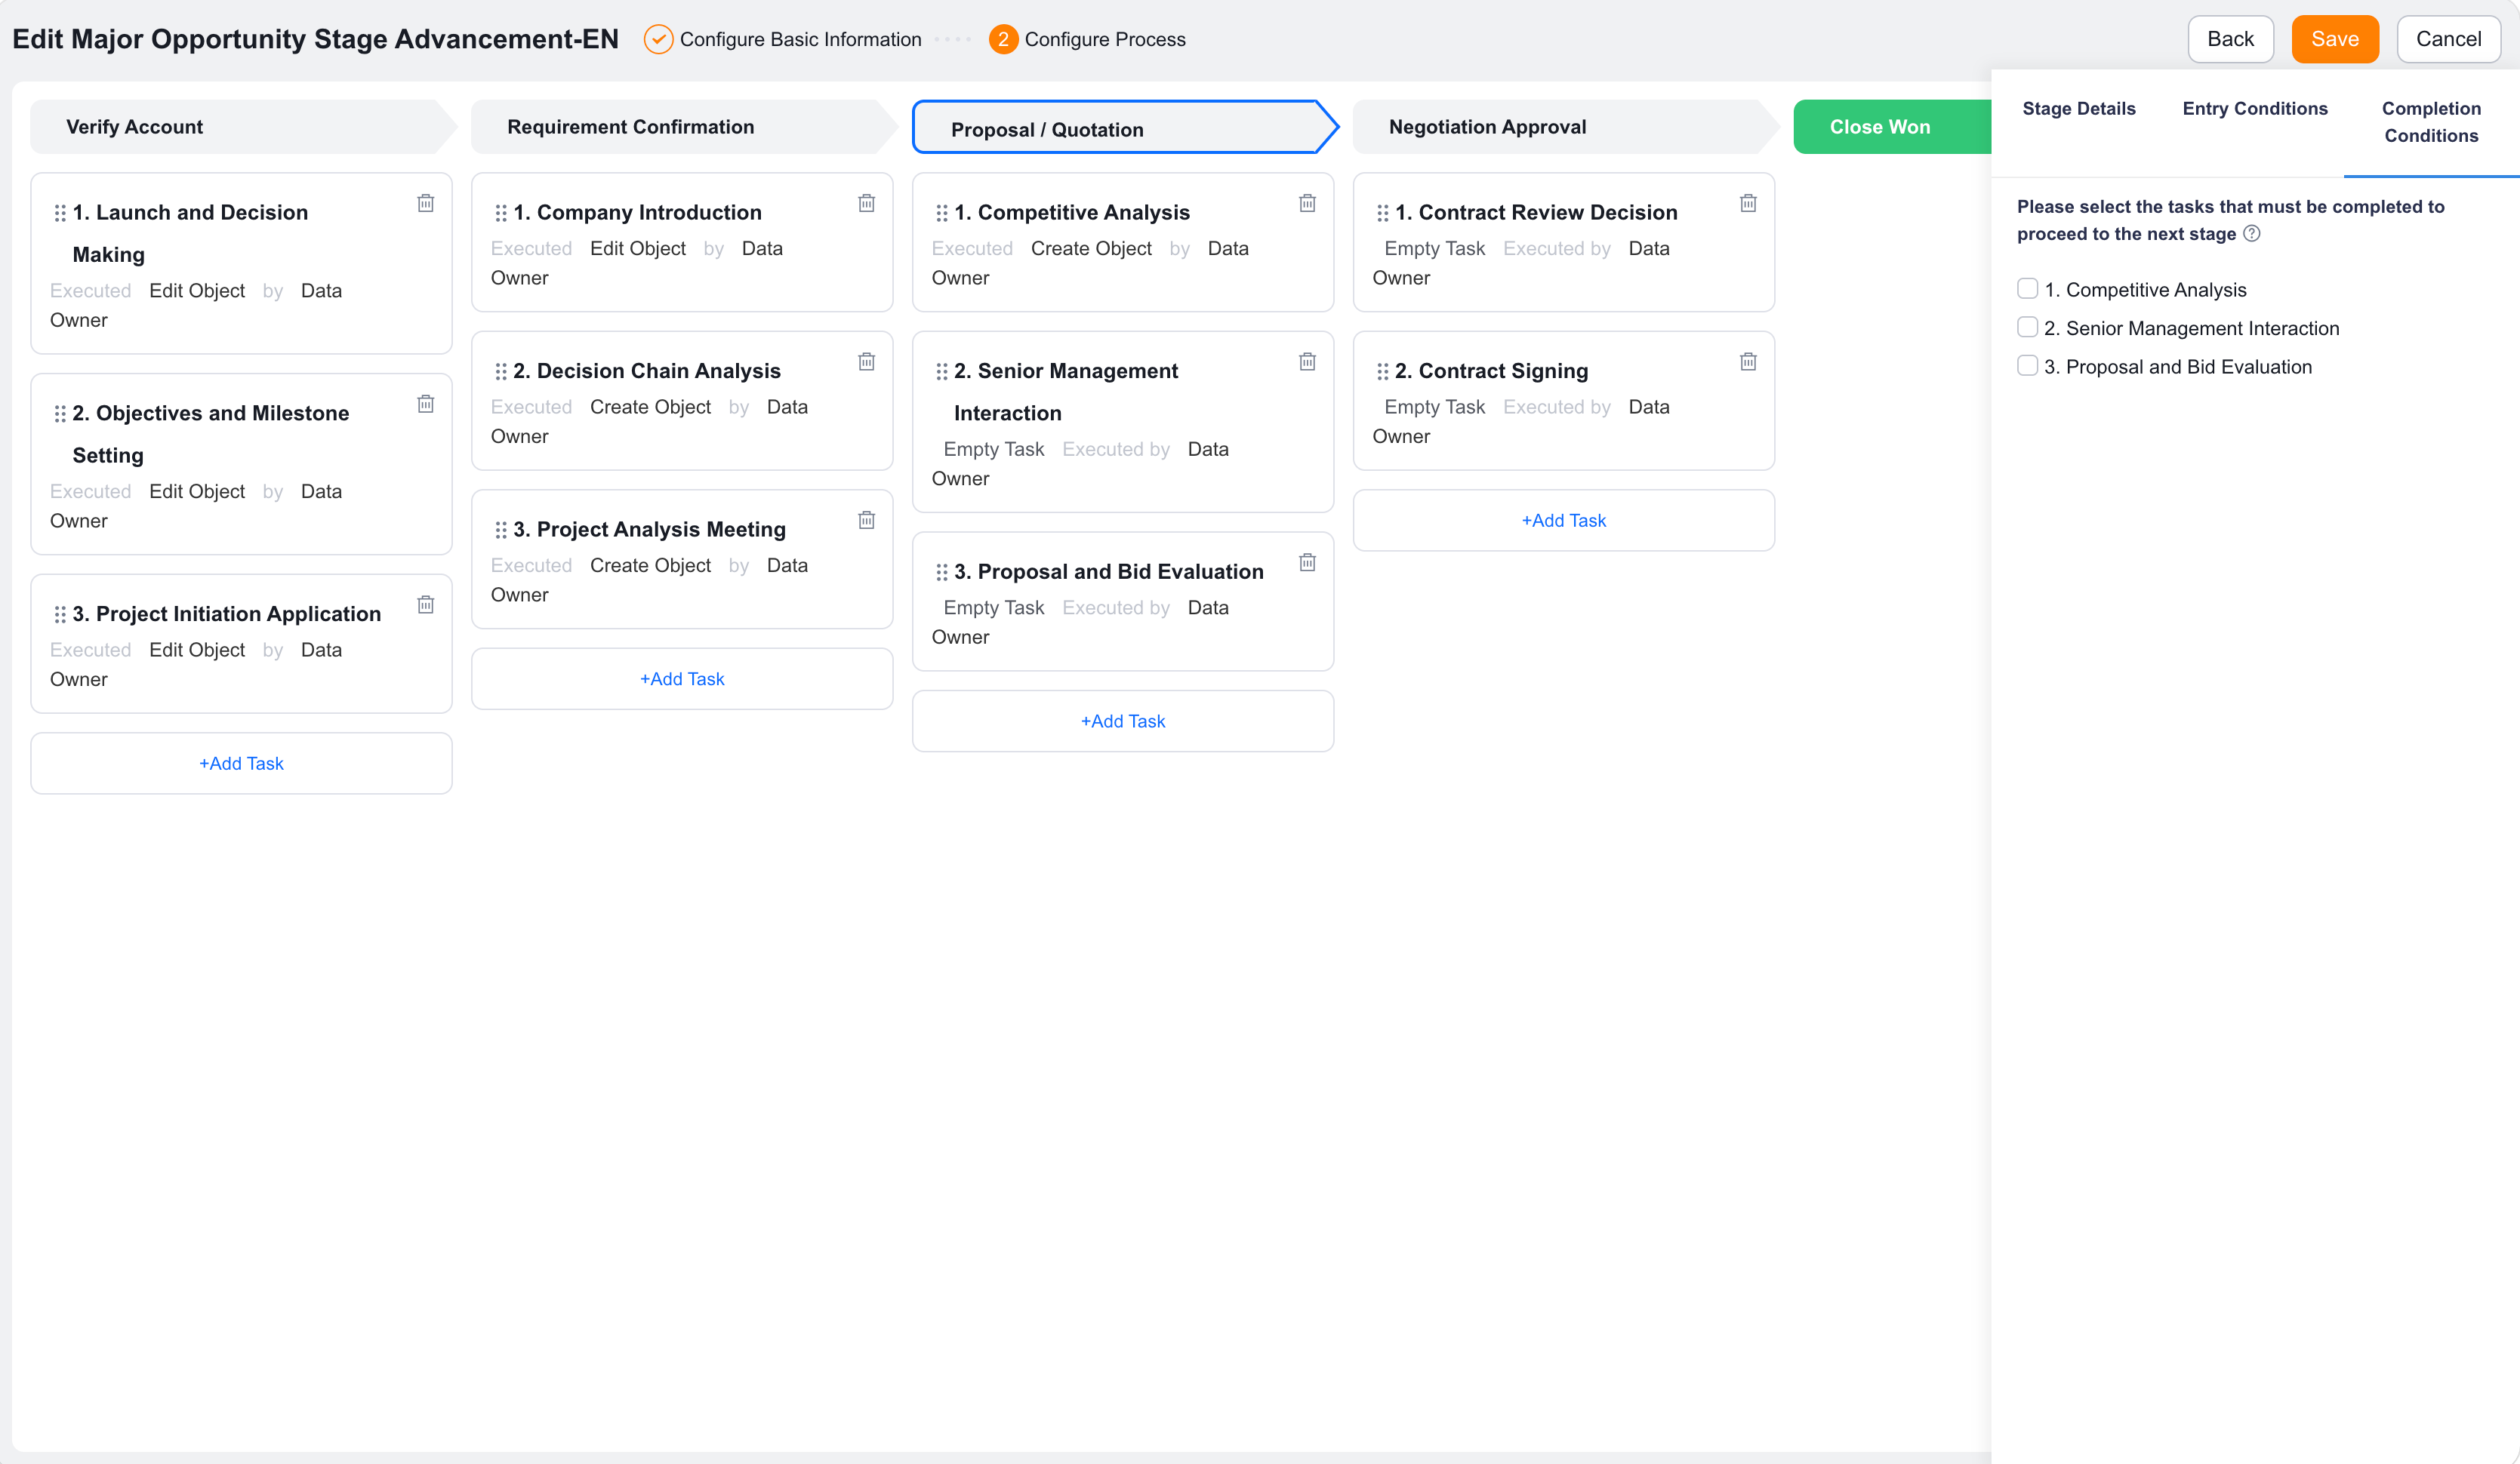Delete the Decision Chain Analysis task

point(866,361)
